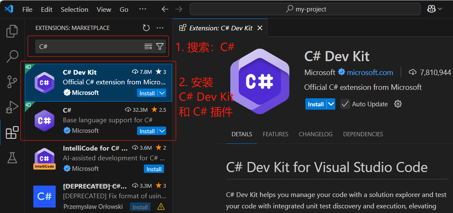
Task: Switch to the FEATURES tab
Action: click(x=275, y=134)
